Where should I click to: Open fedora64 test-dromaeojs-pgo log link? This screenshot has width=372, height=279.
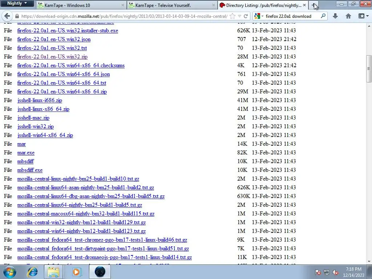click(x=105, y=258)
